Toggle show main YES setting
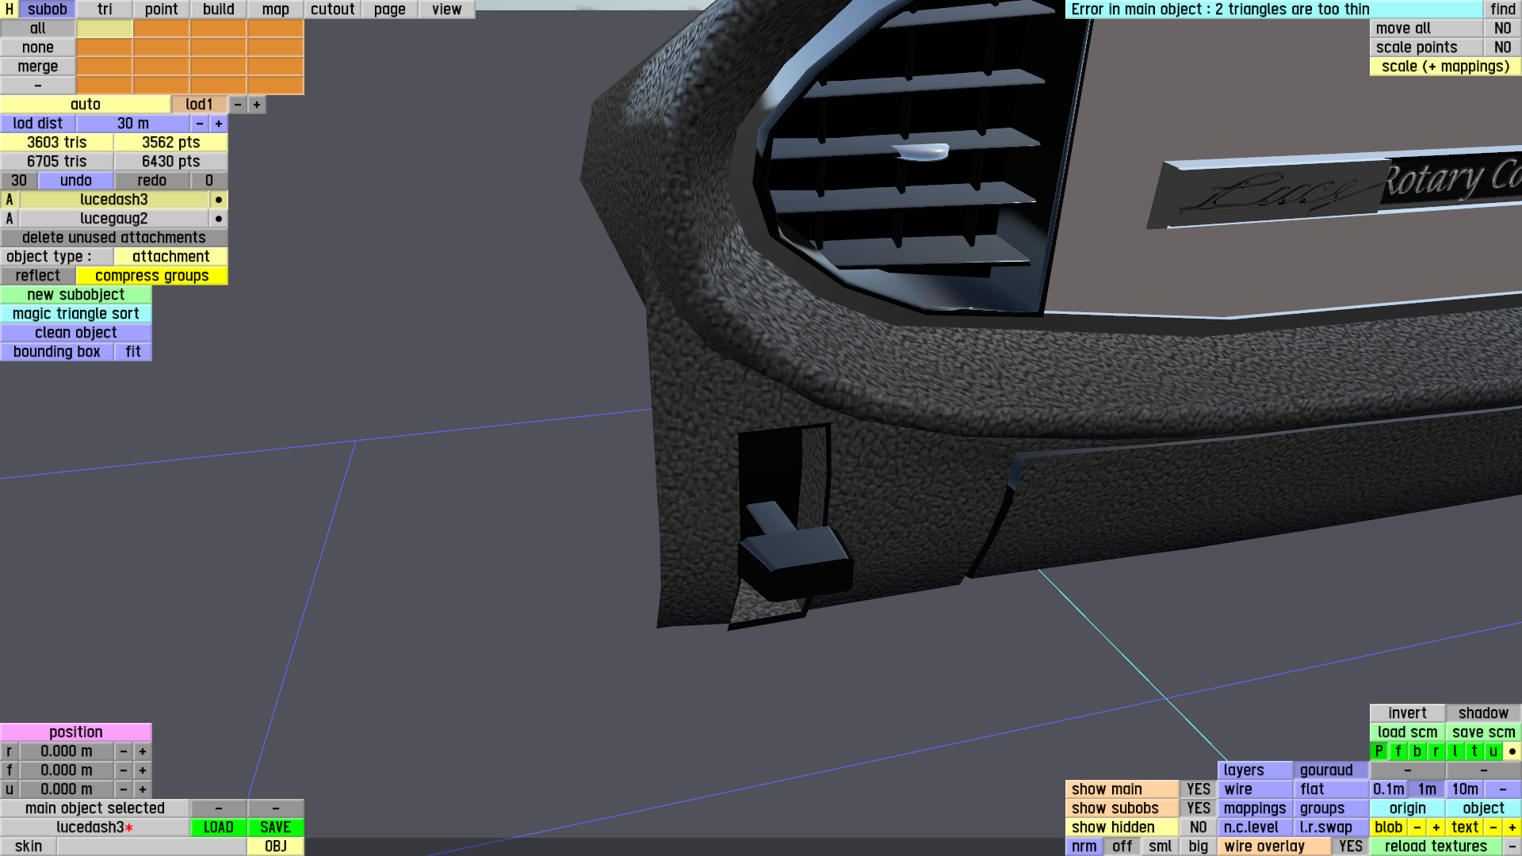Viewport: 1522px width, 856px height. (x=1198, y=789)
